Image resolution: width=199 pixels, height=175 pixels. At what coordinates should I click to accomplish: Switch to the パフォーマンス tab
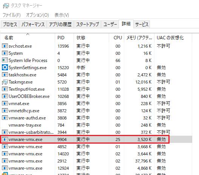[33, 25]
